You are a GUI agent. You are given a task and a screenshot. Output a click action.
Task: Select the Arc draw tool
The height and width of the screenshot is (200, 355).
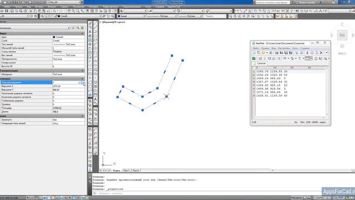(95, 44)
